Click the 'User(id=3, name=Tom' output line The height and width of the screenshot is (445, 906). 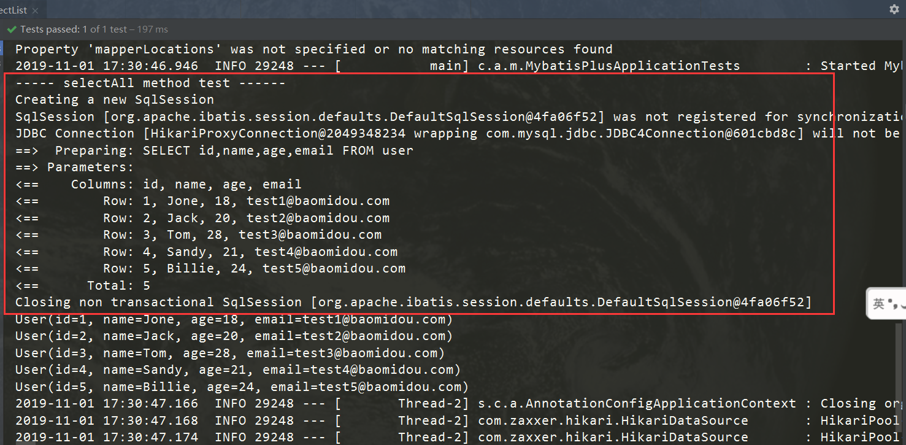pos(230,353)
